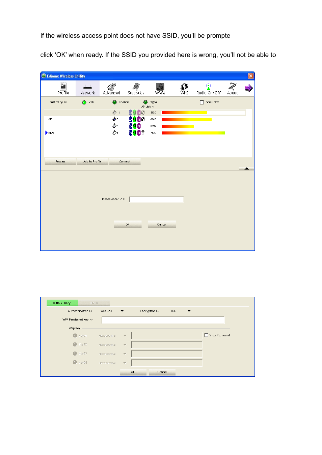Click OK in the Auth. \ Encry. panel
Viewport: 322px width, 455px height.
pyautogui.click(x=133, y=372)
